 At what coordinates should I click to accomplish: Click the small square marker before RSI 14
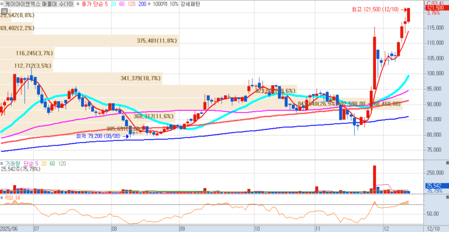2,197
